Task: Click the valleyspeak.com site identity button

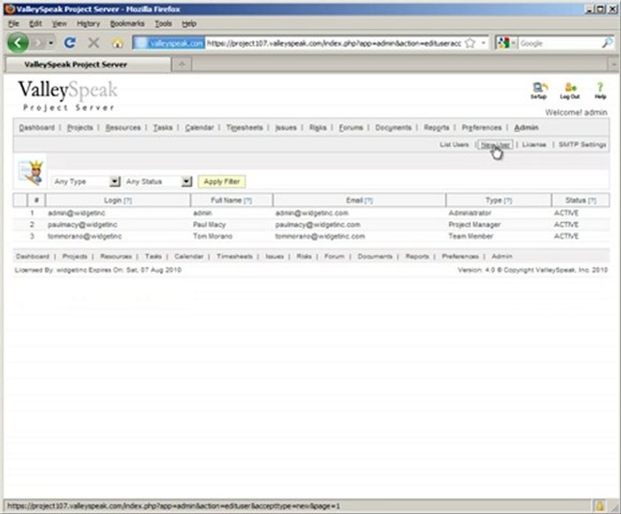Action: pos(169,43)
